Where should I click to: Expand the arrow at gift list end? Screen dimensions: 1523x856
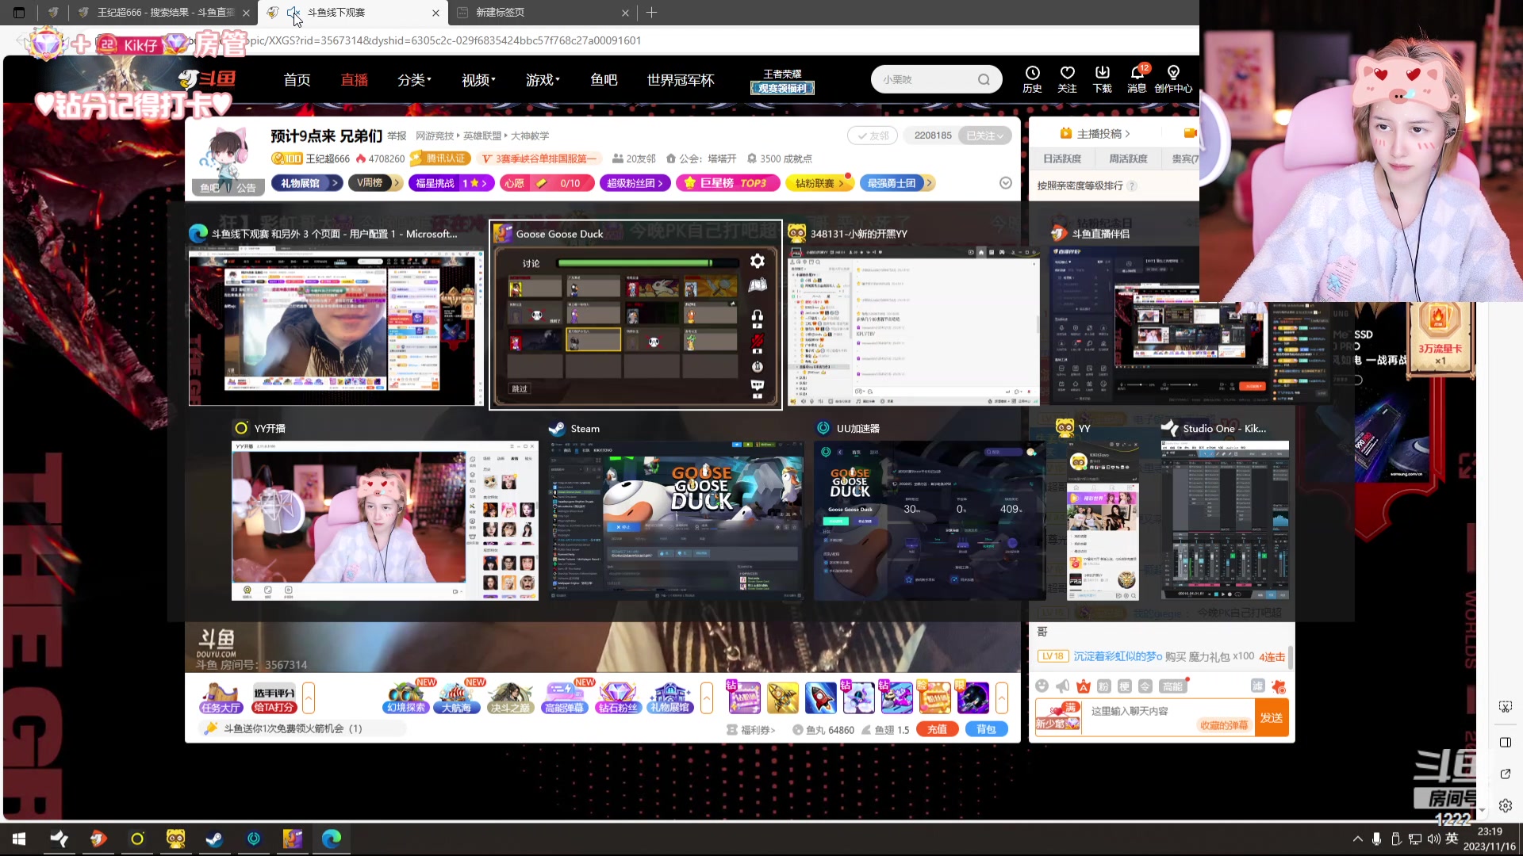click(1001, 697)
